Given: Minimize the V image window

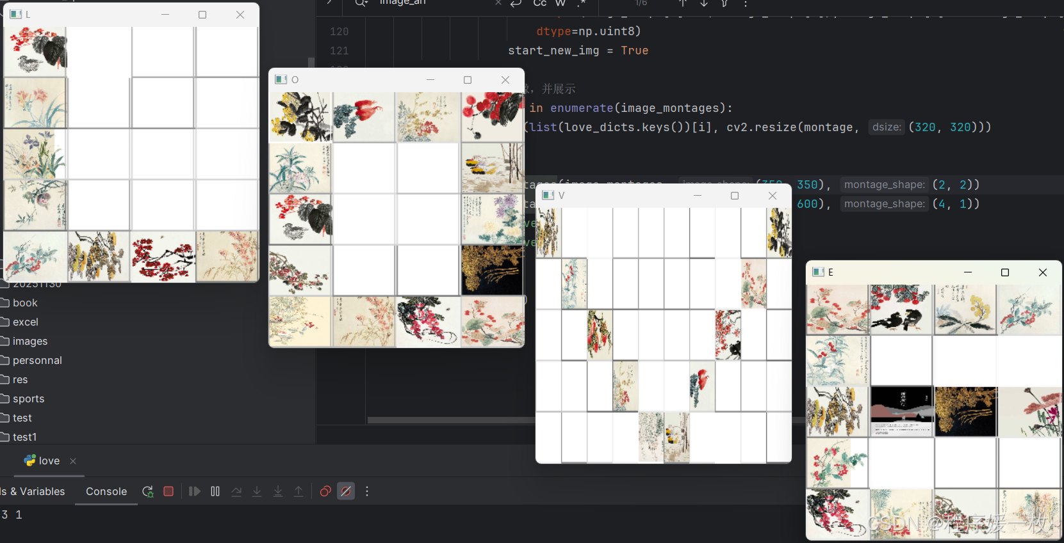Looking at the screenshot, I should click(698, 195).
